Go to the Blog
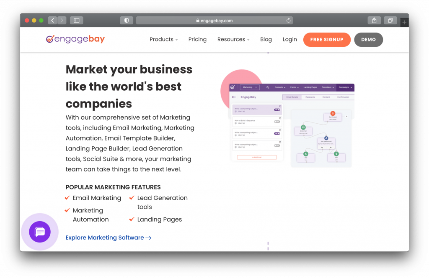The width and height of the screenshot is (429, 278). click(266, 39)
